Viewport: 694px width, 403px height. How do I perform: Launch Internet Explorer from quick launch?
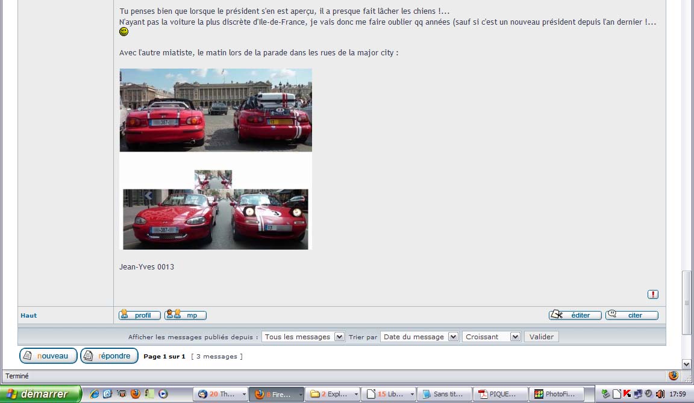94,394
